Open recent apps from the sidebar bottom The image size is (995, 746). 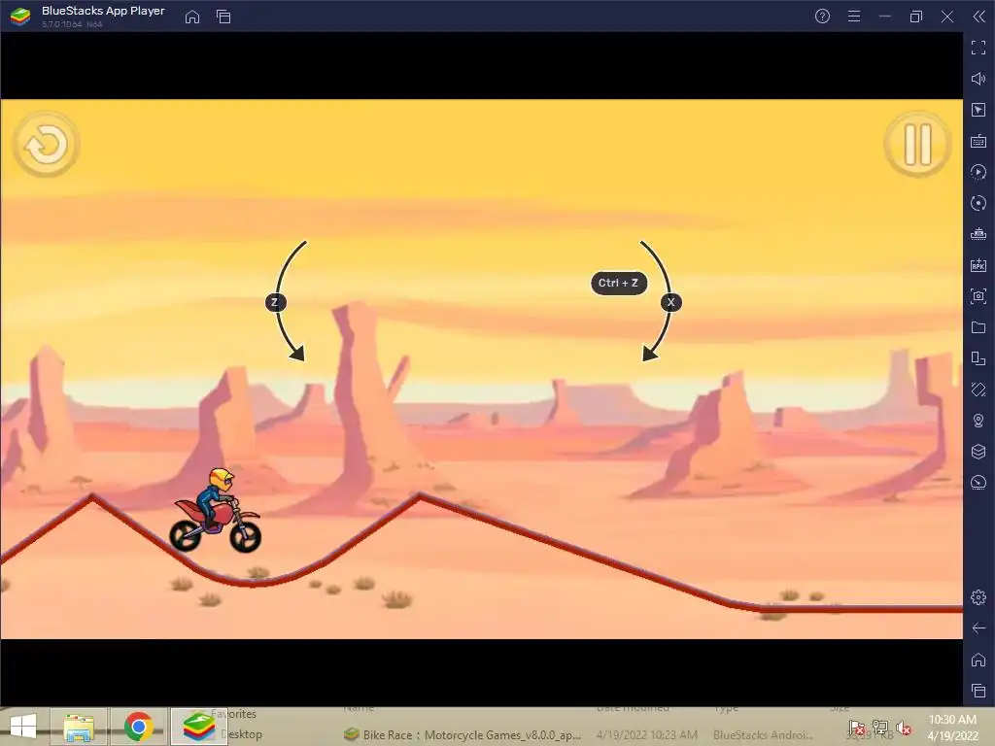point(978,691)
